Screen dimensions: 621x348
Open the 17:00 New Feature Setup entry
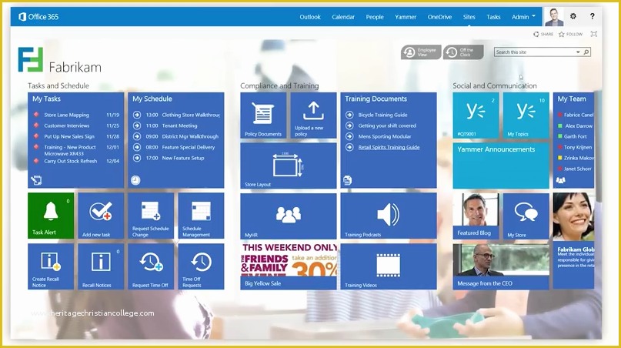(x=176, y=158)
